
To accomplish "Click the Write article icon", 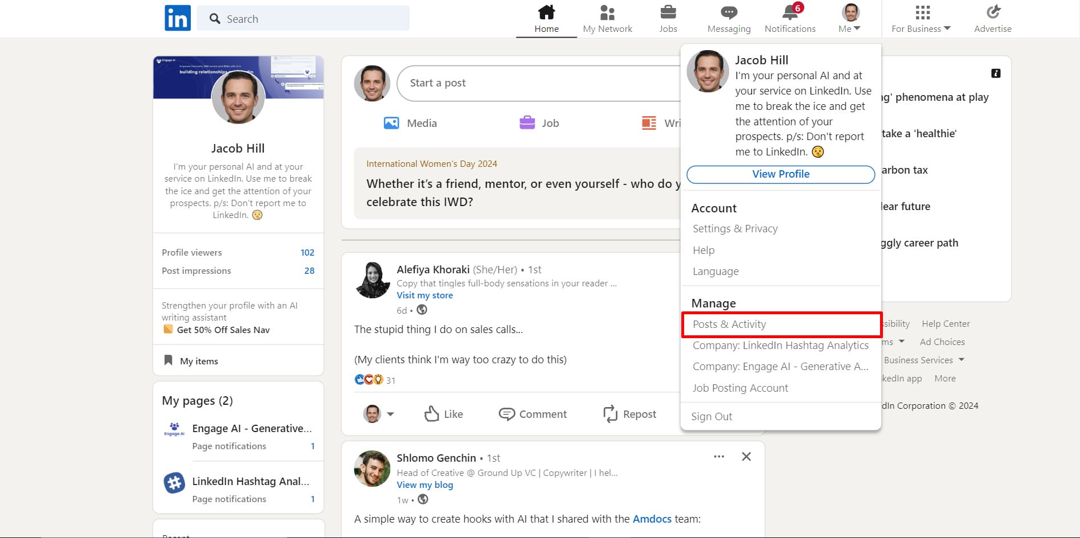I will pos(649,123).
